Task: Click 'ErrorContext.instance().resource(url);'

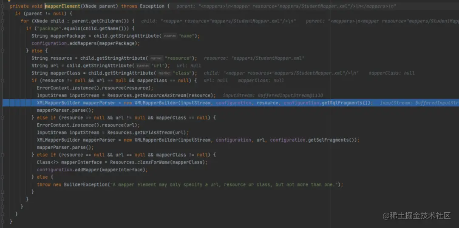Action: pyautogui.click(x=88, y=125)
